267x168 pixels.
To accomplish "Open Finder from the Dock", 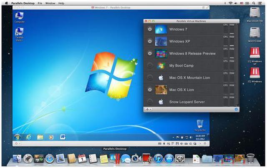I will pos(17,158).
